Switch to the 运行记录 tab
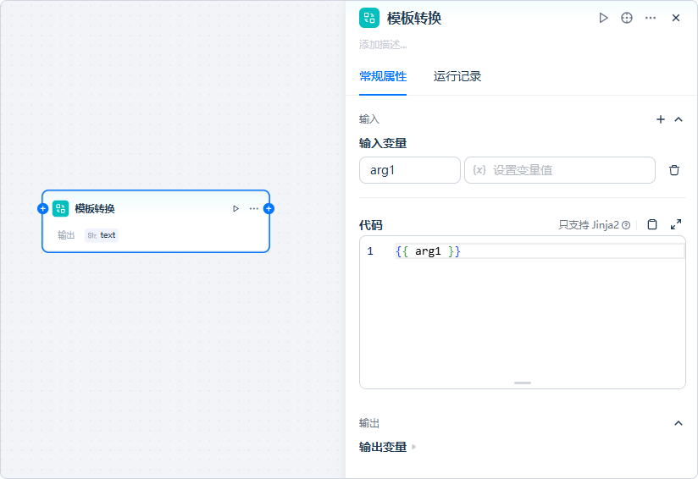 (x=457, y=76)
